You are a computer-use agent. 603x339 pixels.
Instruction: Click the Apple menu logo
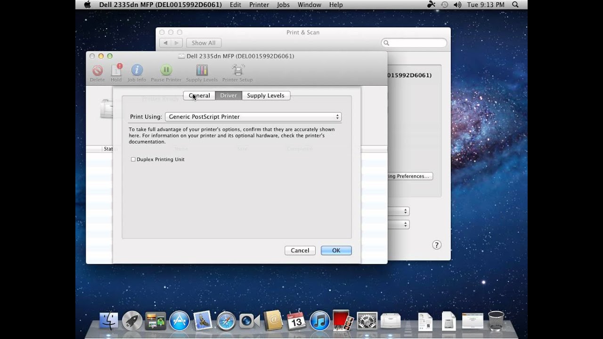87,5
